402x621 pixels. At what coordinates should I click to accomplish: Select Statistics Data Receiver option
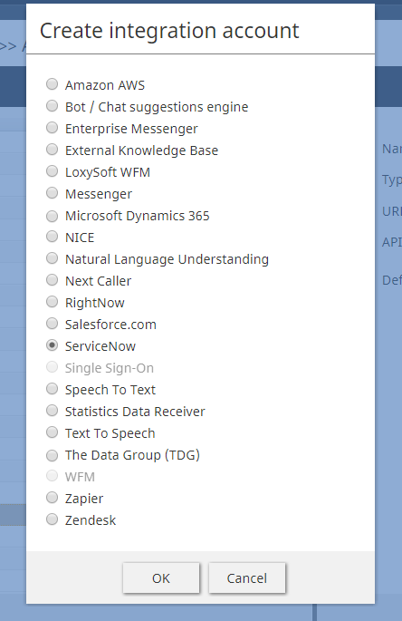(52, 411)
